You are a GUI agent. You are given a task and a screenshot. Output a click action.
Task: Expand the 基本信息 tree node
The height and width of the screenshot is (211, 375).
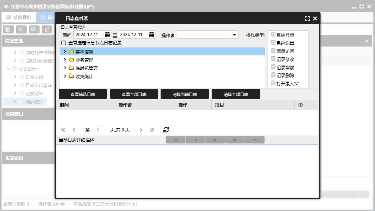point(65,52)
